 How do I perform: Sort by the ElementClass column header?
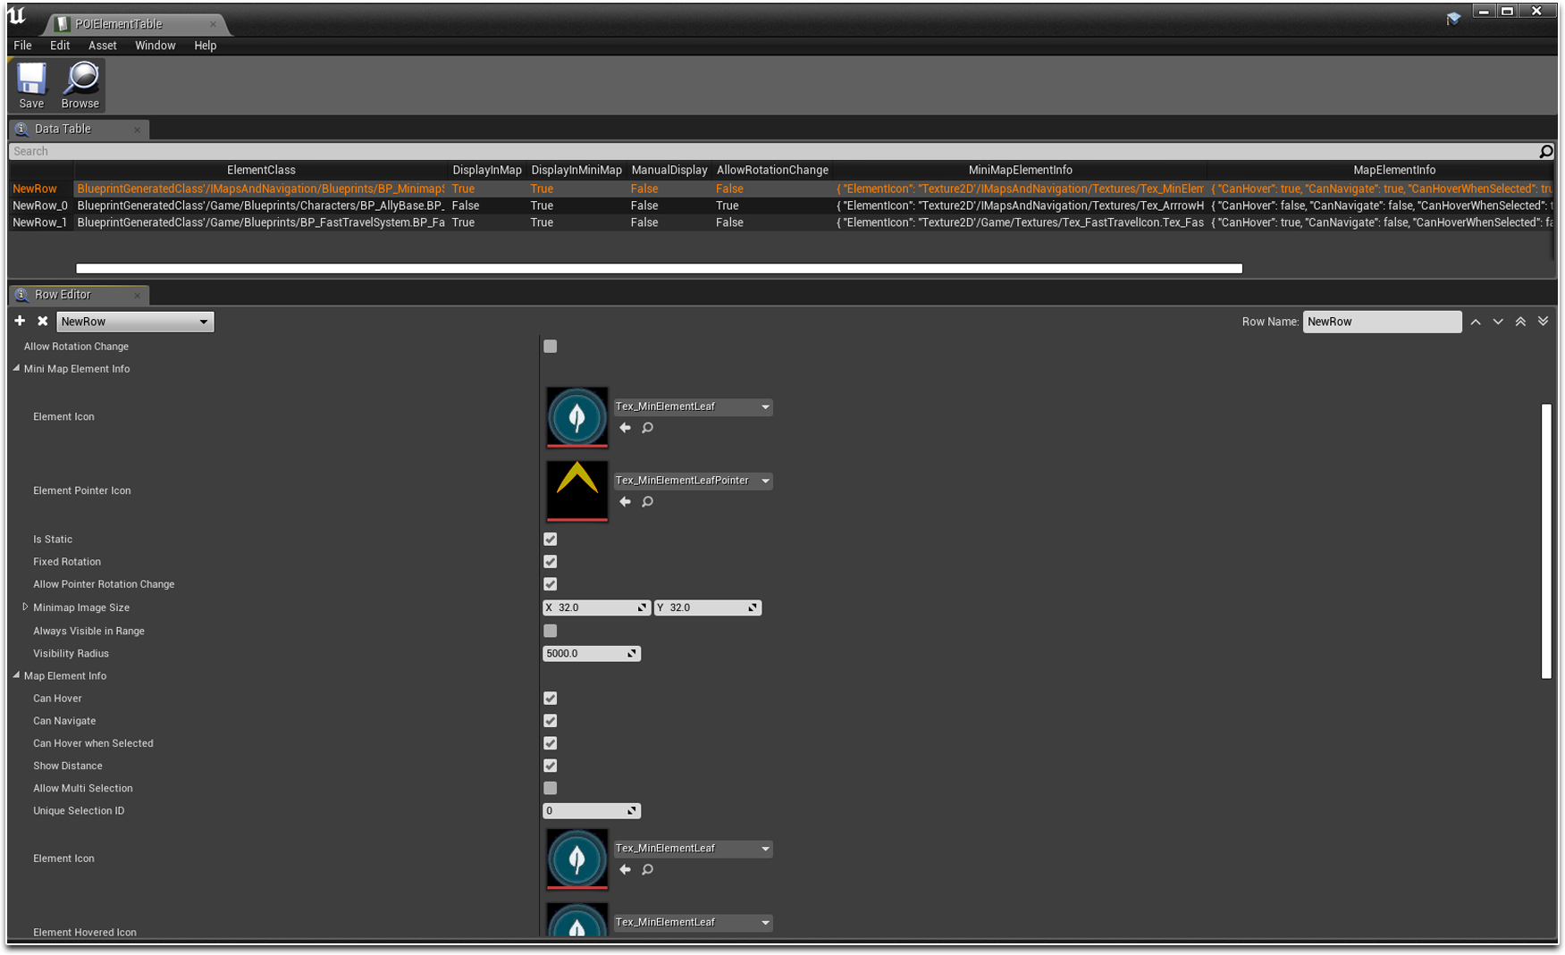tap(261, 170)
